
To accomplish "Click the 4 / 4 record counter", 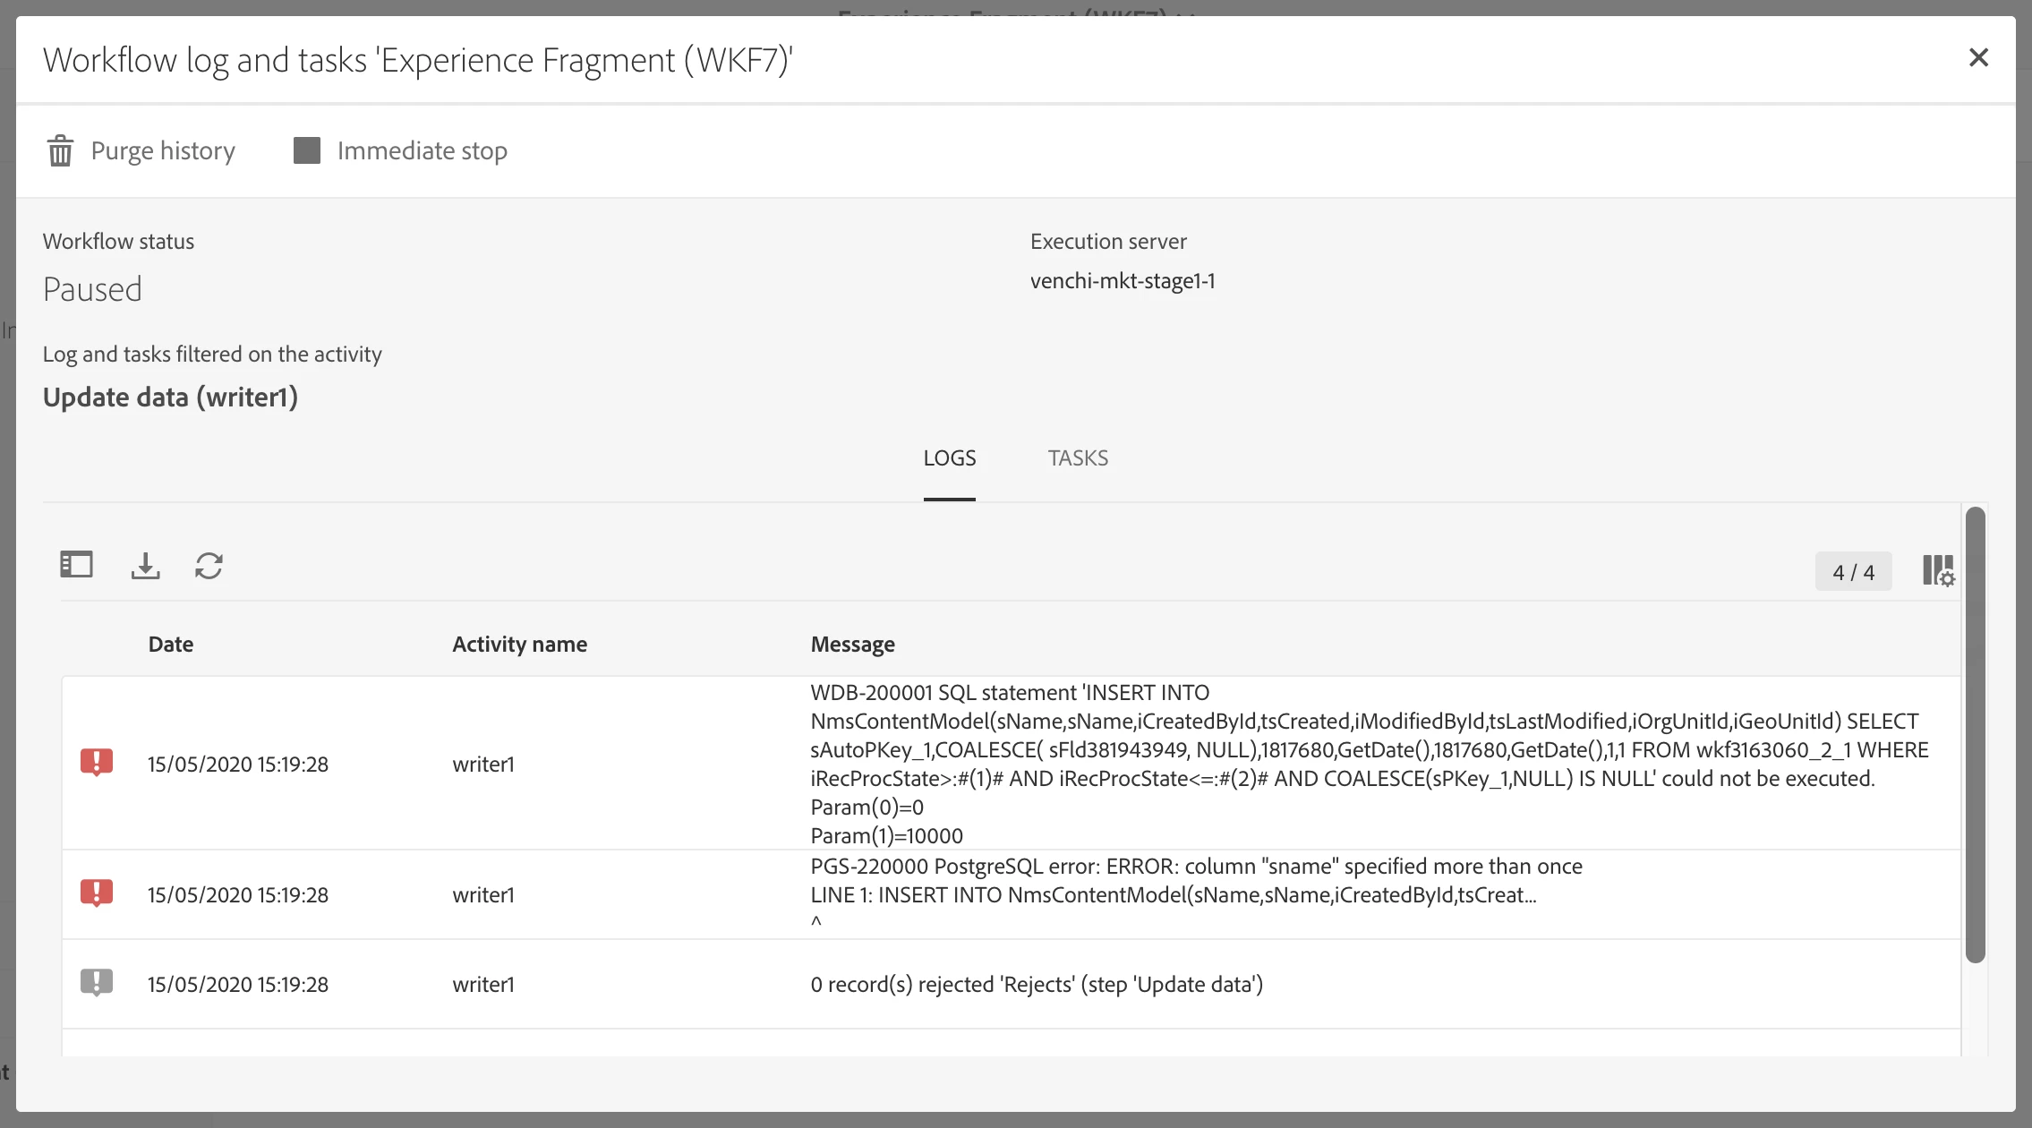I will [1853, 572].
